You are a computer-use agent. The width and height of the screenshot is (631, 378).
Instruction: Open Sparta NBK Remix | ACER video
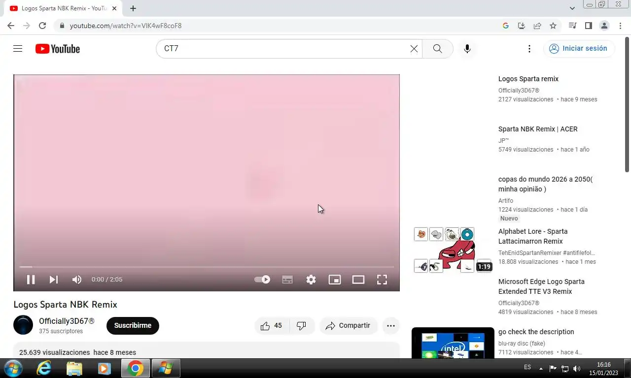point(538,129)
